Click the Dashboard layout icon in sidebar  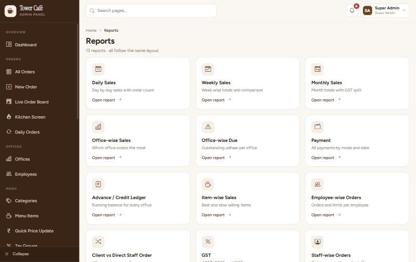point(9,44)
